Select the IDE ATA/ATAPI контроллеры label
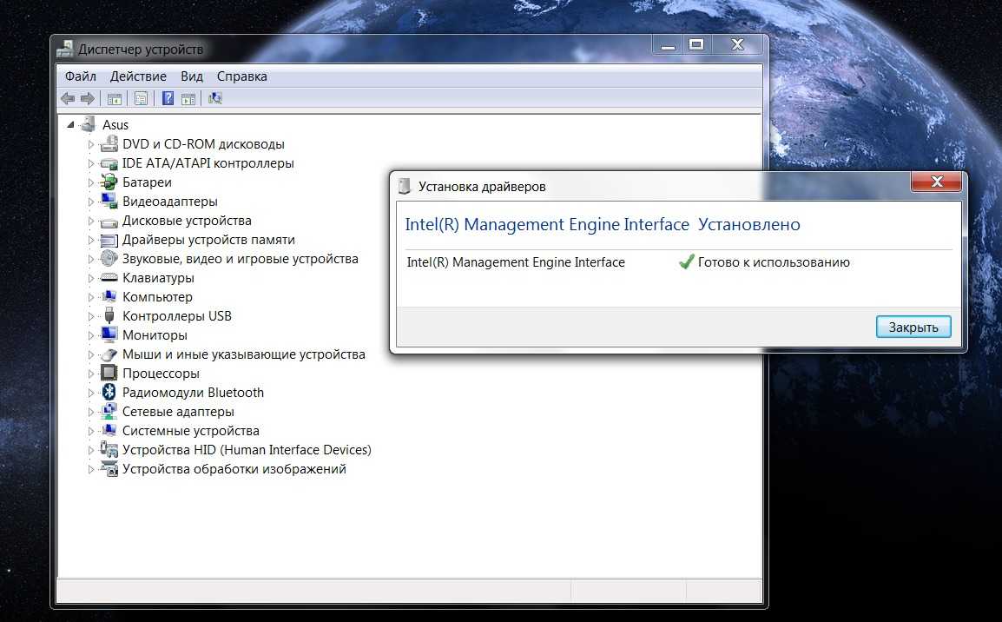Screen dimensions: 1002x622 point(208,163)
